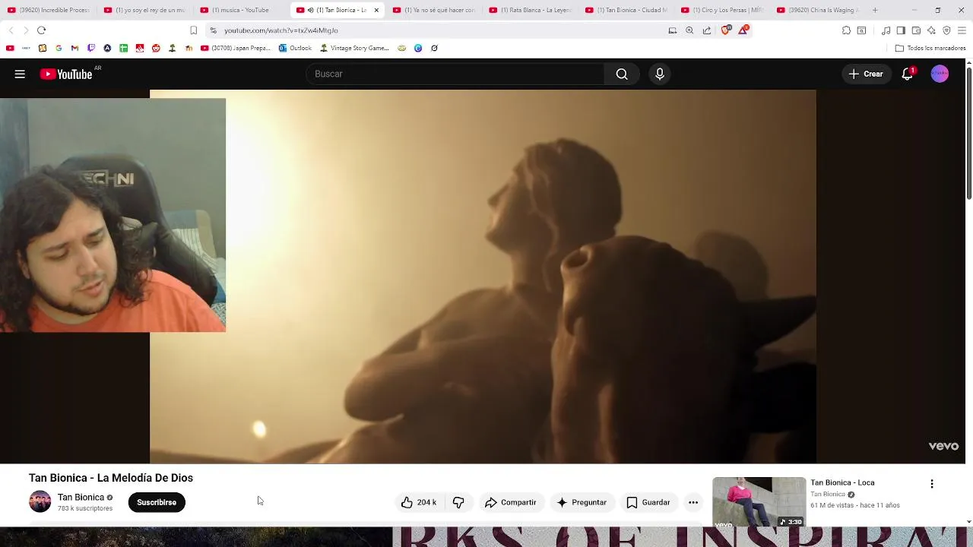
Task: Open Reddit bookmark icon
Action: pos(156,48)
